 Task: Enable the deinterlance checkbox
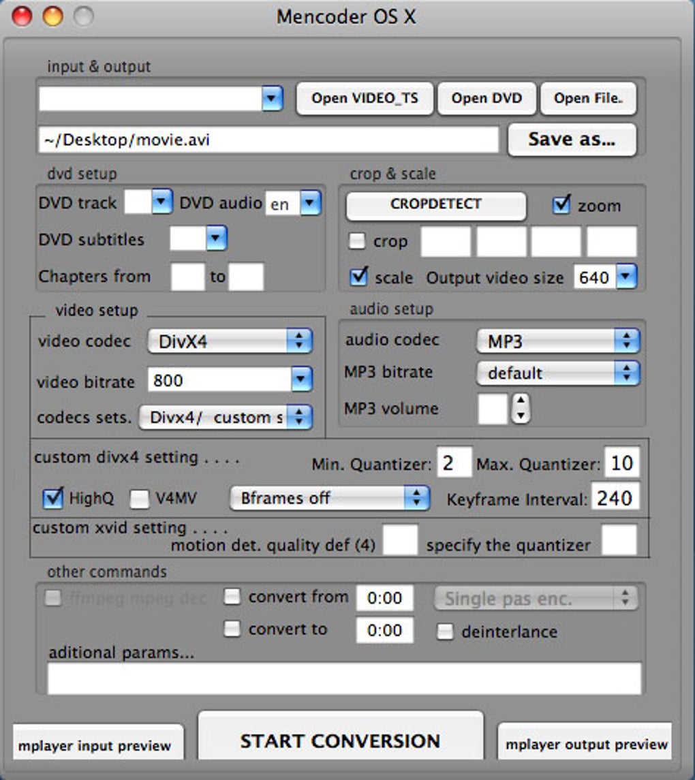[445, 631]
